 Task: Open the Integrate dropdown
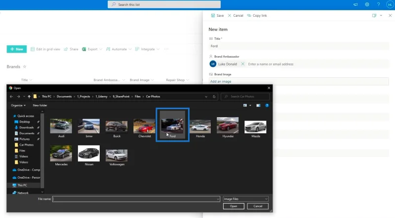point(147,49)
